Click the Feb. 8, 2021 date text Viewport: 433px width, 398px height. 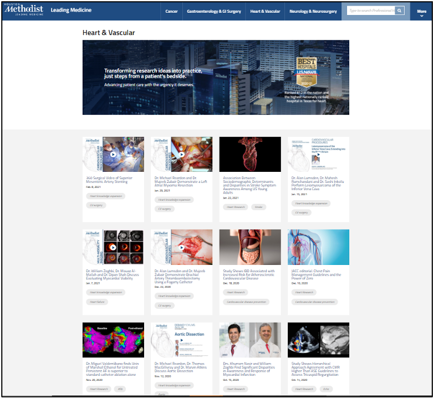93,187
